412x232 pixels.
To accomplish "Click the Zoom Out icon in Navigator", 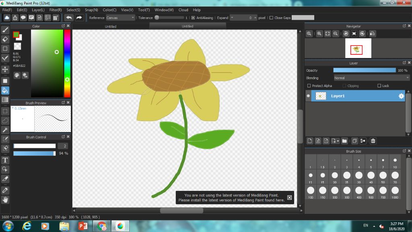I will [336, 34].
